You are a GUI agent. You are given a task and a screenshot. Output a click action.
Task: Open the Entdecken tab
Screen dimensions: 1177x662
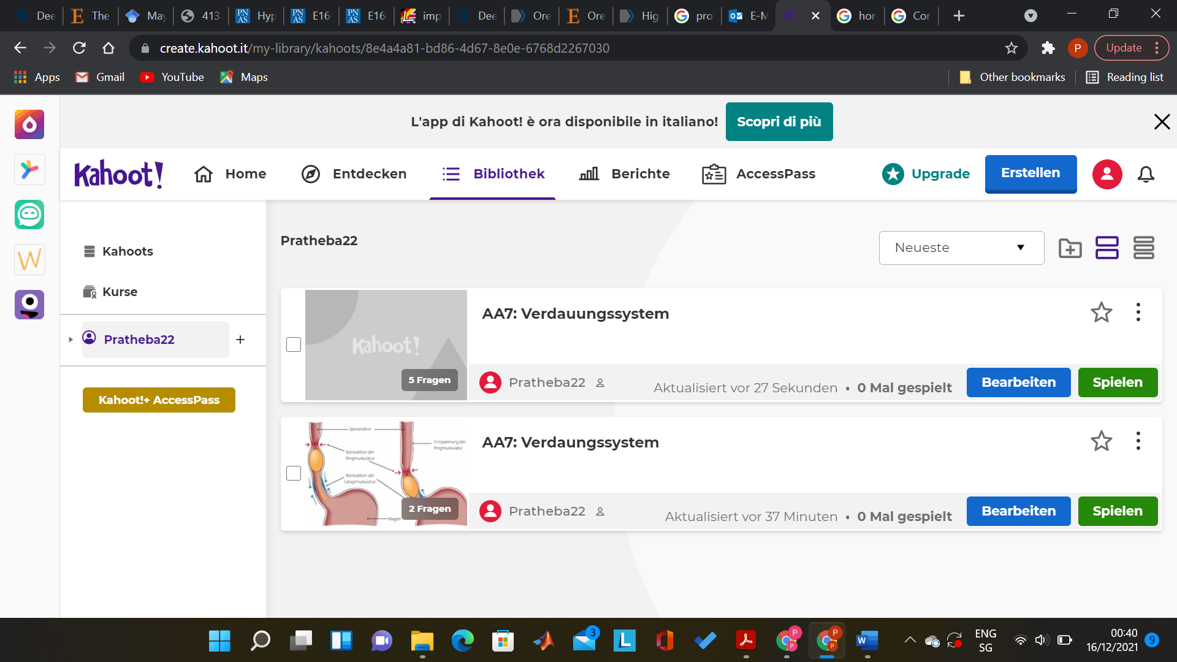pyautogui.click(x=354, y=174)
